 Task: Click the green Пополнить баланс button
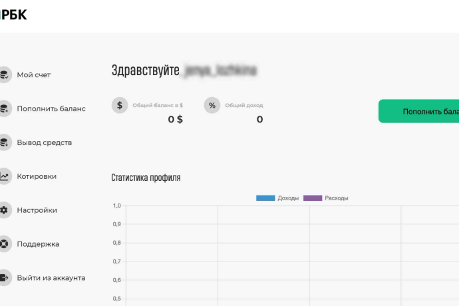(x=418, y=111)
